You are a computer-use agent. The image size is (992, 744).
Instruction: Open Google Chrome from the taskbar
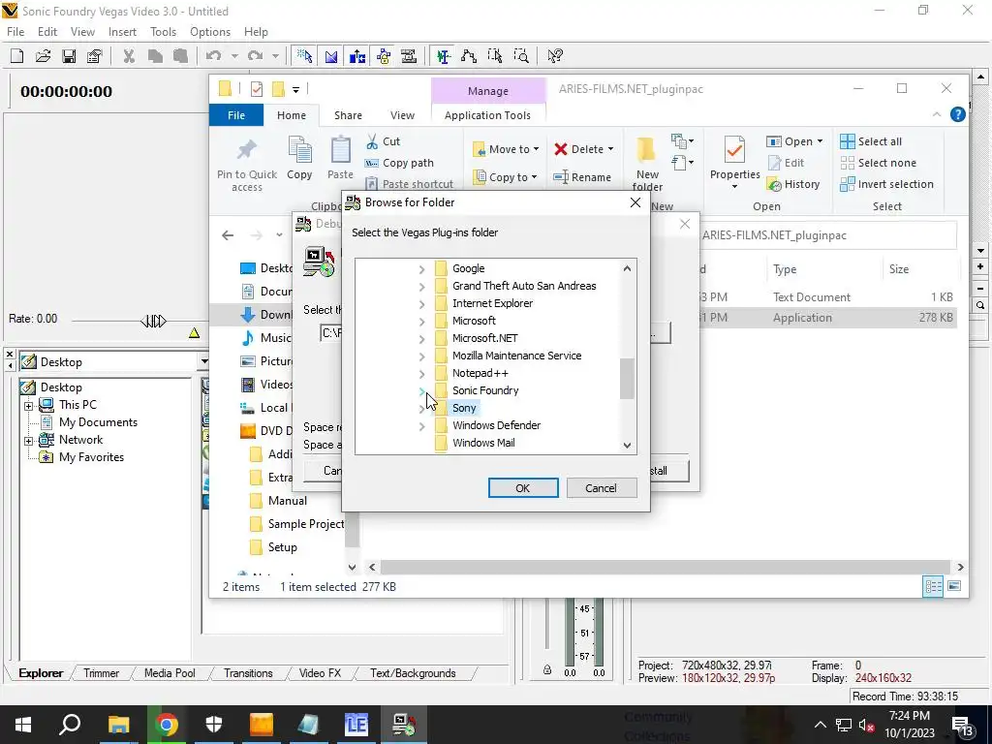coord(167,725)
